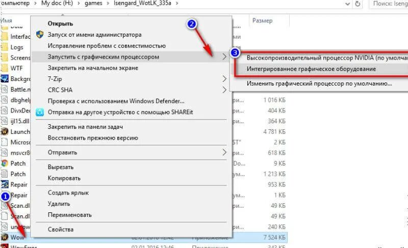Click the Microsc file icon
Screen dimensions: 408x248
pyautogui.click(x=5, y=142)
